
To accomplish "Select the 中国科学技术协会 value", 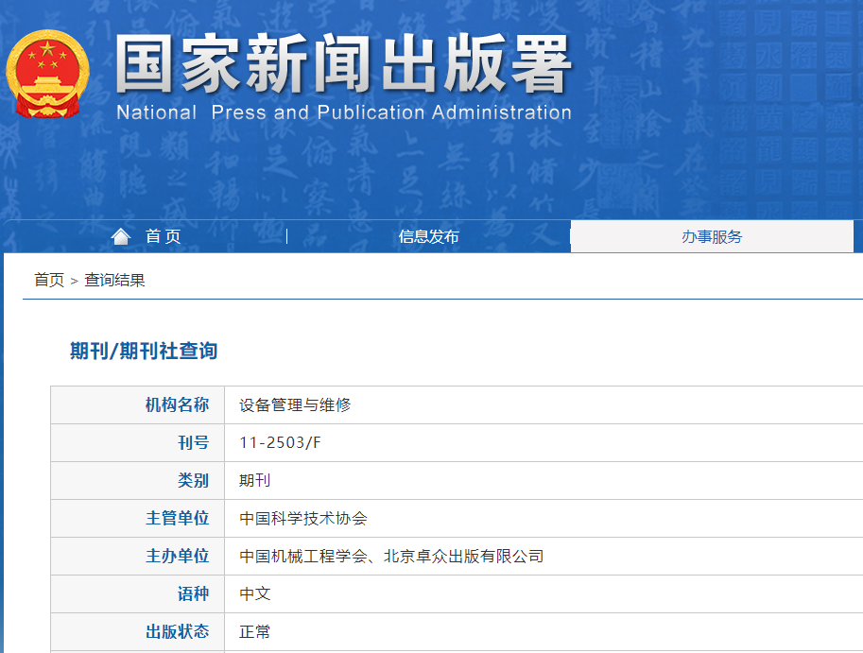I will click(303, 518).
